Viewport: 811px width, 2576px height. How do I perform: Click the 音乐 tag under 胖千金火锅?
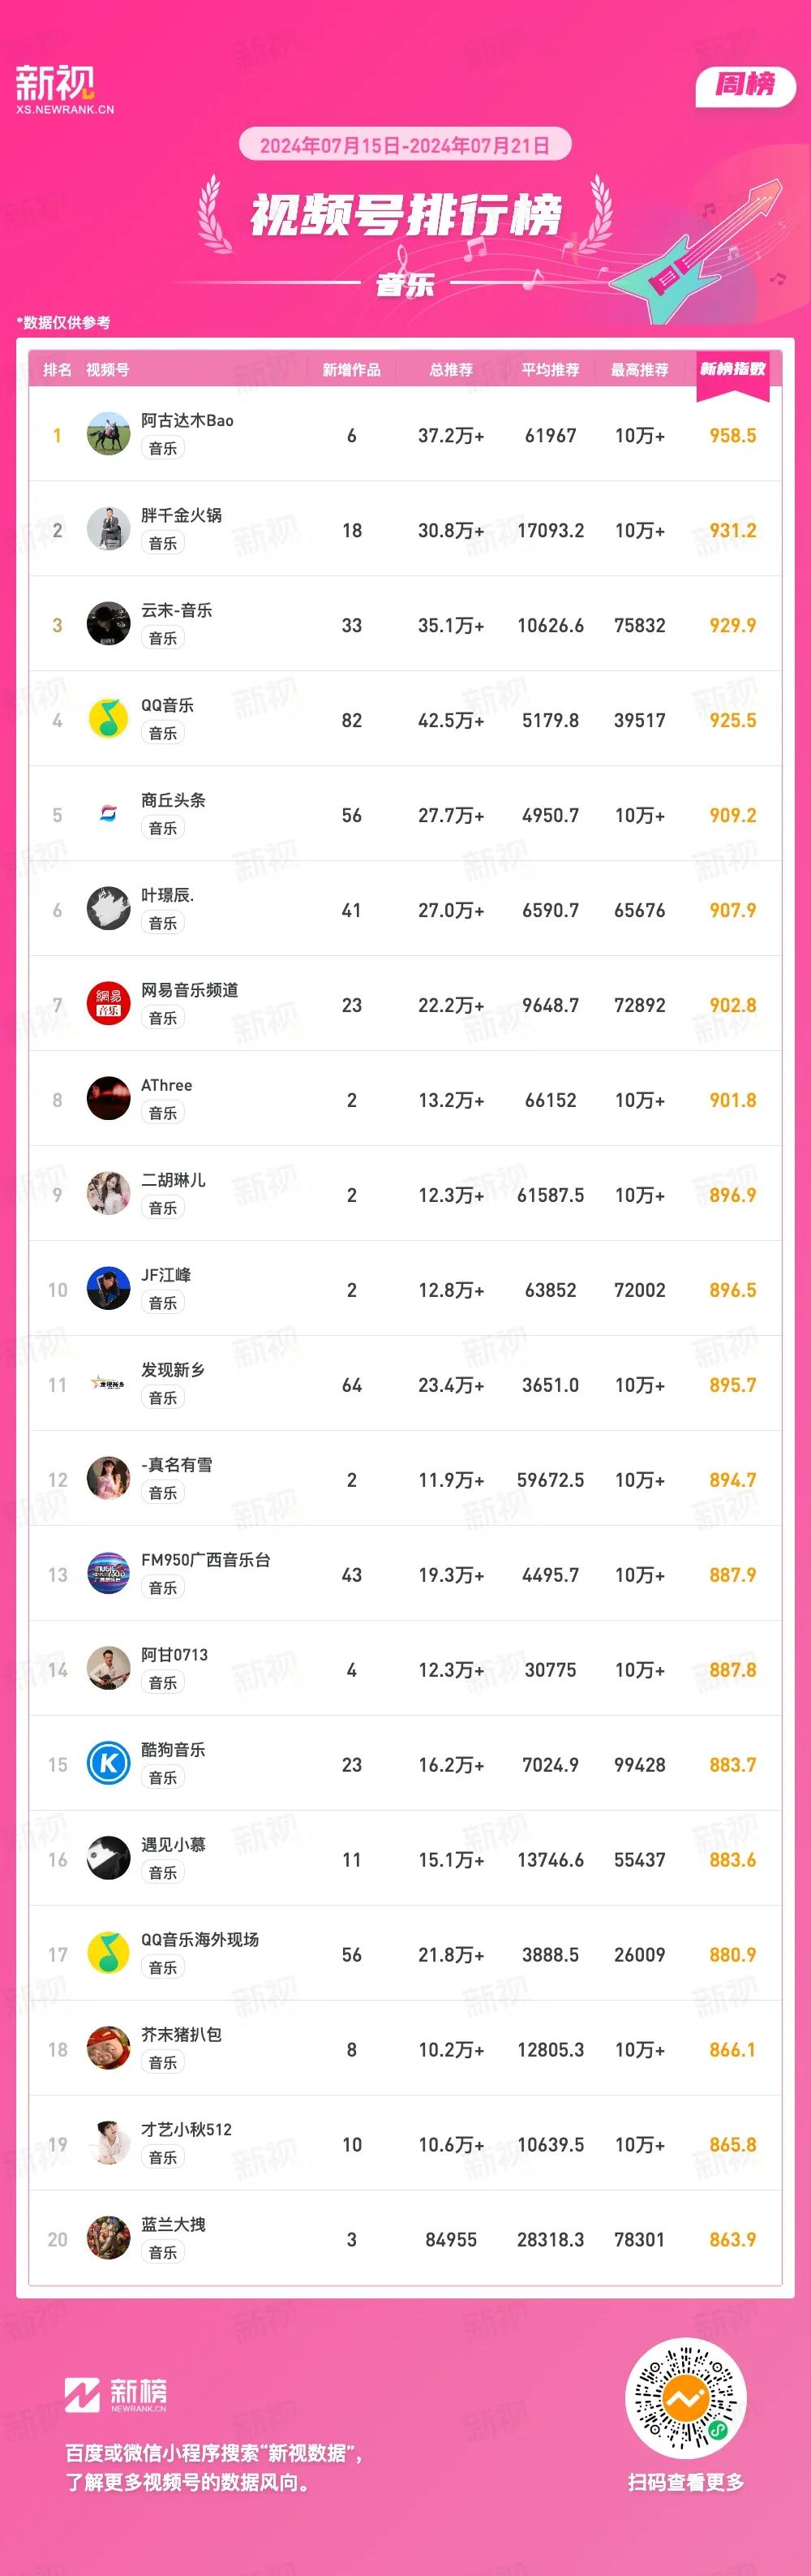point(163,543)
